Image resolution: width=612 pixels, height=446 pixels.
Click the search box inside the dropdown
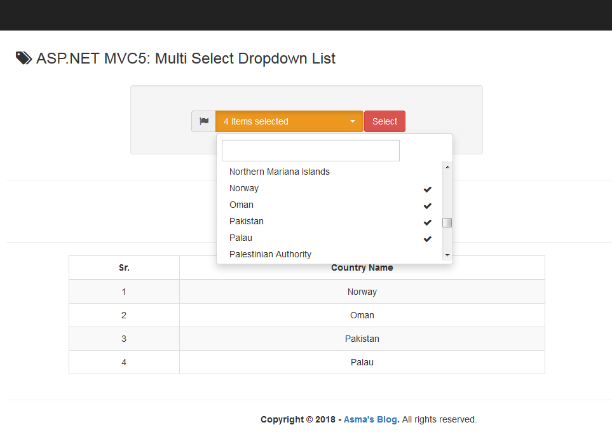(x=310, y=150)
